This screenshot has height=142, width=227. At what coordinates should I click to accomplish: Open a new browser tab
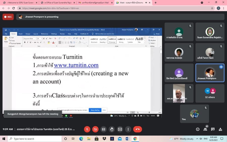pos(155,3)
